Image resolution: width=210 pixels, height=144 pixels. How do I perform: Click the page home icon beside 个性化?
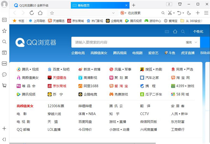coord(175,31)
